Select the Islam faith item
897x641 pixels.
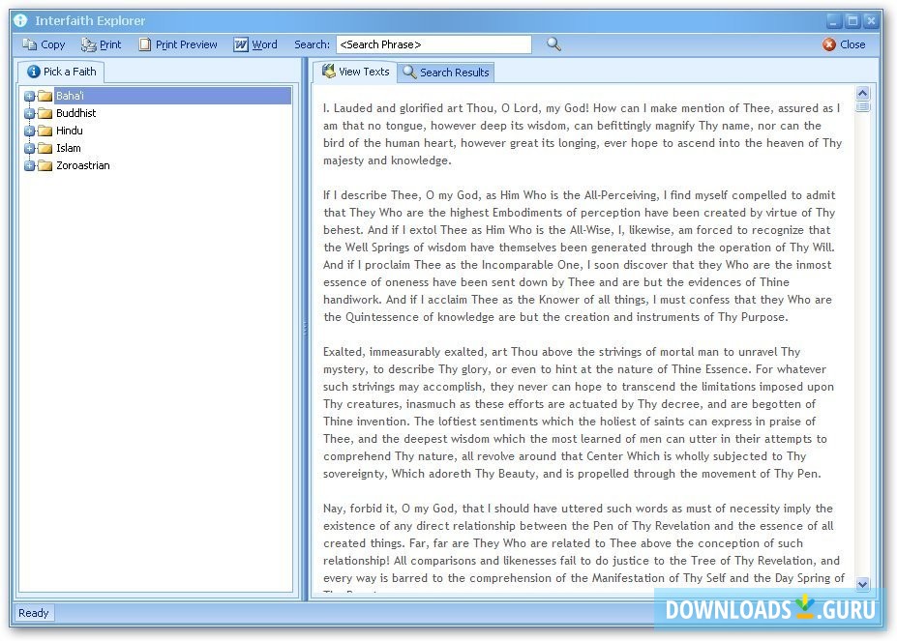pos(69,148)
